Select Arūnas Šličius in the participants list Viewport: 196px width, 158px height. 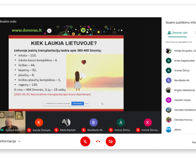pyautogui.click(x=181, y=71)
